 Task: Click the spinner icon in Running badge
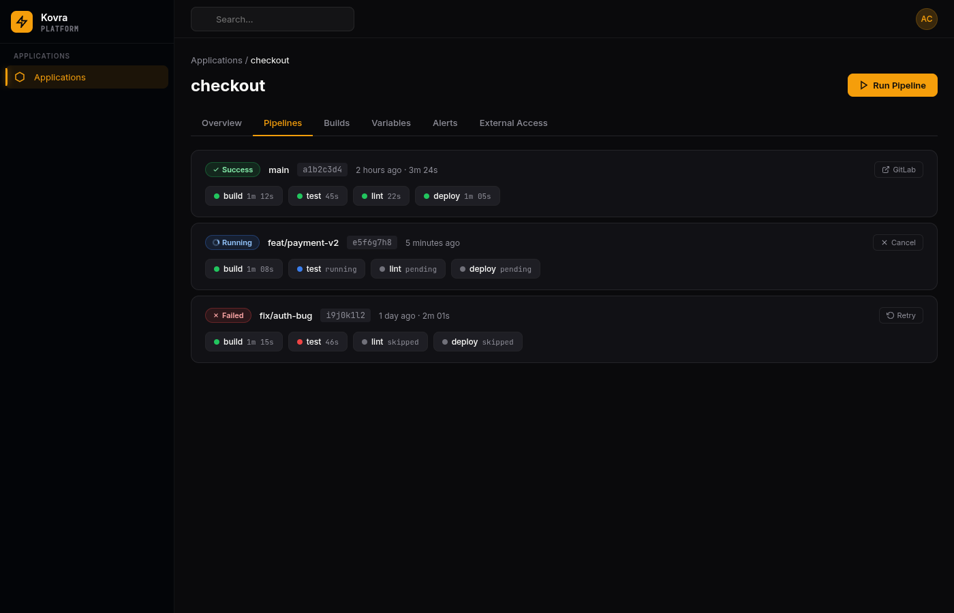point(216,242)
